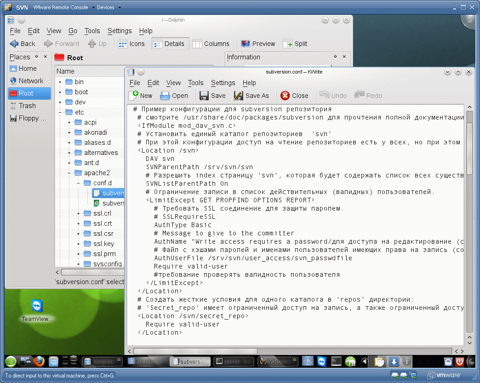
Task: Close the Information panel
Action: click(x=344, y=57)
